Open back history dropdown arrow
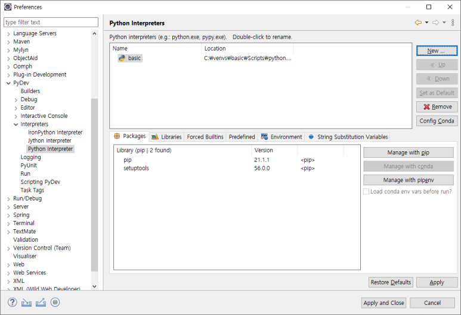Image resolution: width=461 pixels, height=315 pixels. coord(426,22)
